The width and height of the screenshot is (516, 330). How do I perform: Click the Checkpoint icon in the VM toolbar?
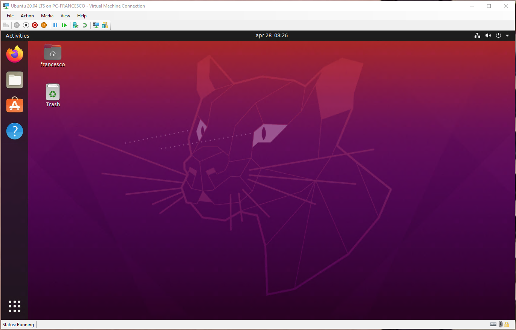[x=75, y=25]
